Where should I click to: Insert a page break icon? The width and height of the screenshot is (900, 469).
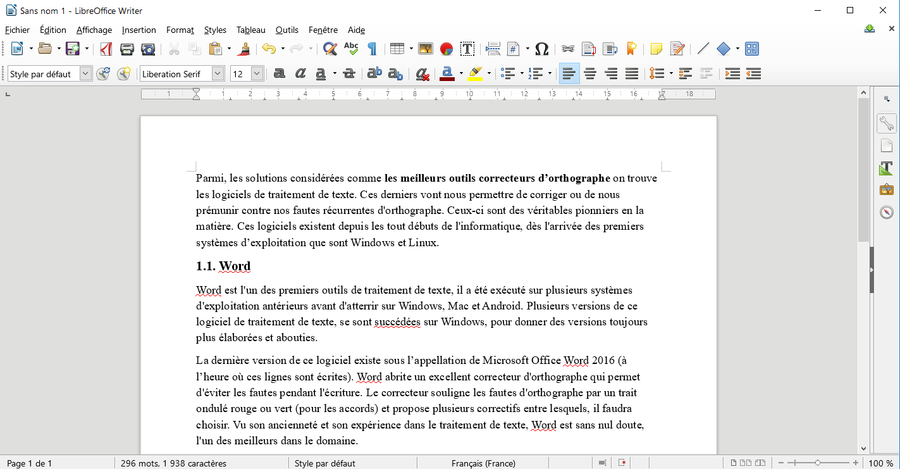coord(493,49)
